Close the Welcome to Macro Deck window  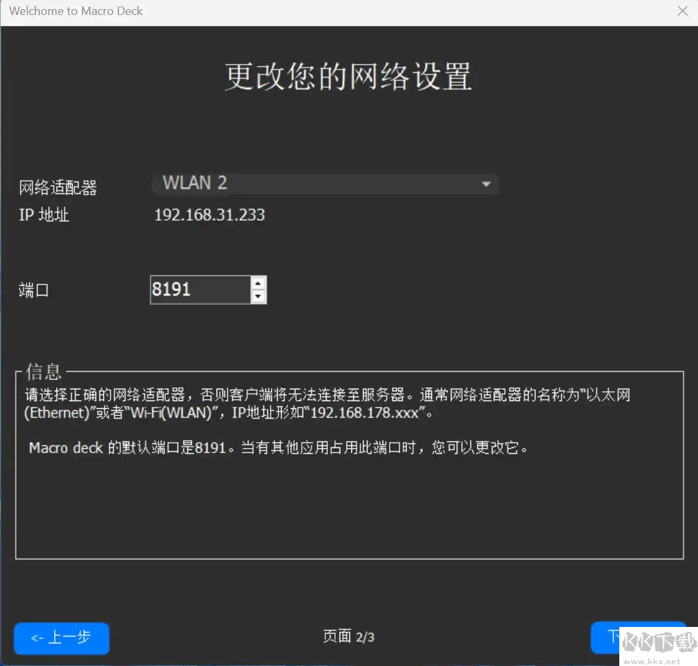tap(682, 10)
